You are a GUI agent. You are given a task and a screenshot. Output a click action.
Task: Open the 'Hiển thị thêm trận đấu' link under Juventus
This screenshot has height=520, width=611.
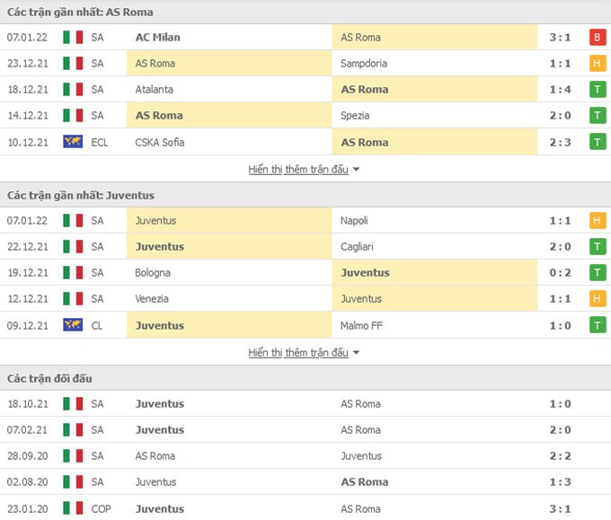coord(298,353)
